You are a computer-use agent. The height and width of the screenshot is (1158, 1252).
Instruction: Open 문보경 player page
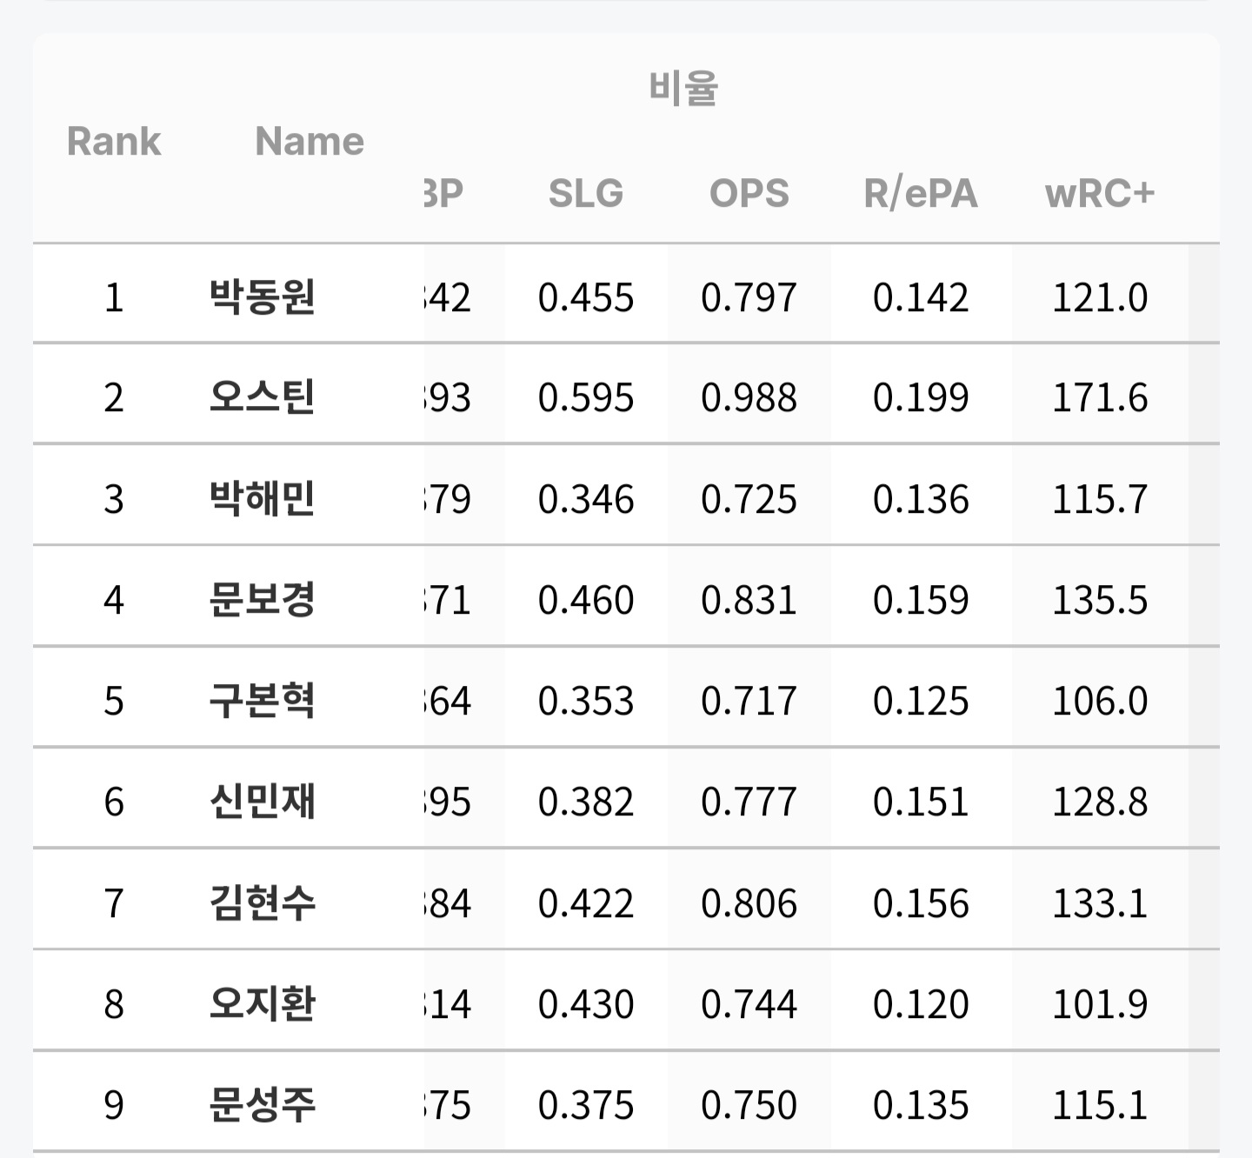coord(262,600)
